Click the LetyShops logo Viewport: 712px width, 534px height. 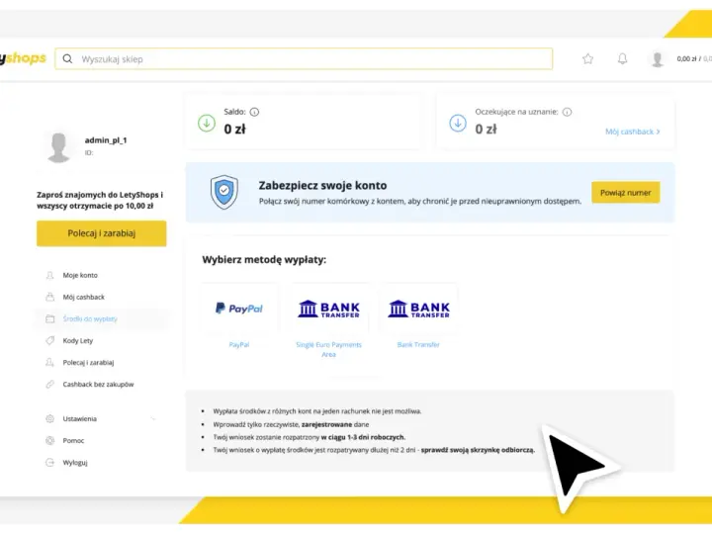(23, 58)
